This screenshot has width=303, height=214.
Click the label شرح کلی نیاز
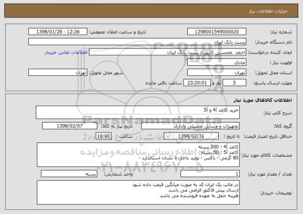pyautogui.click(x=278, y=113)
